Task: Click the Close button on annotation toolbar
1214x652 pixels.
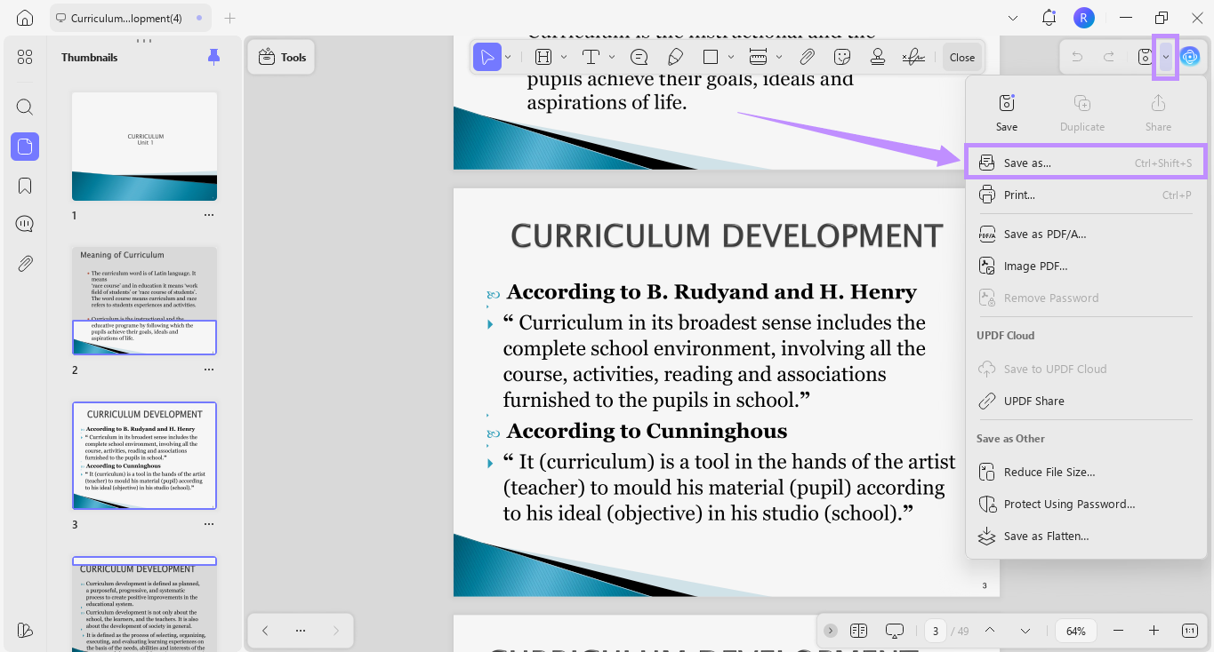Action: (961, 57)
